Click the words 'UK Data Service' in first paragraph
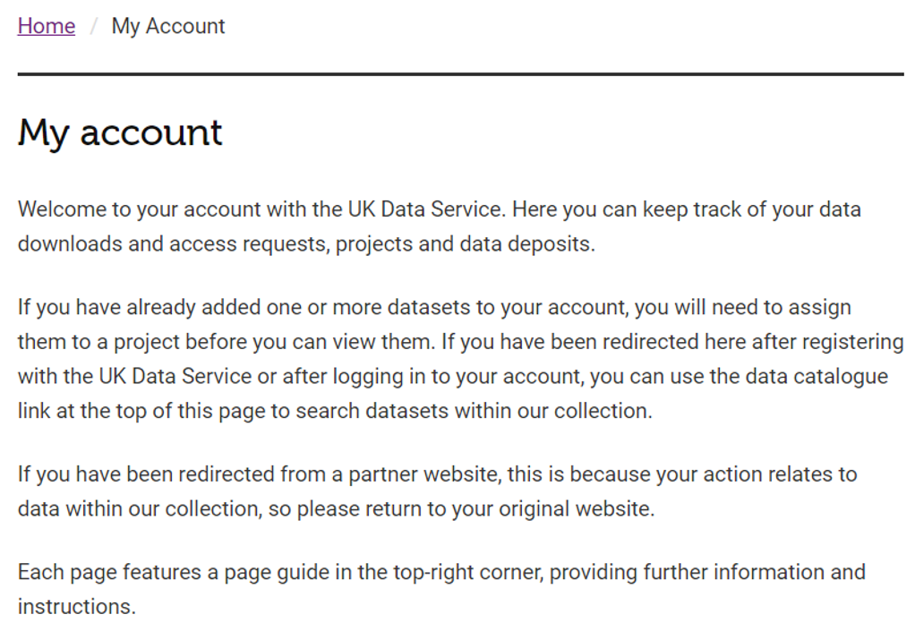This screenshot has width=915, height=640. click(424, 209)
